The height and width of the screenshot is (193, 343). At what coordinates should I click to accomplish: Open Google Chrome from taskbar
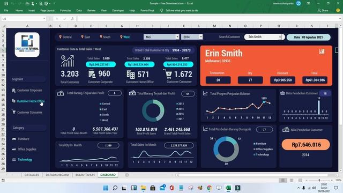(209, 188)
